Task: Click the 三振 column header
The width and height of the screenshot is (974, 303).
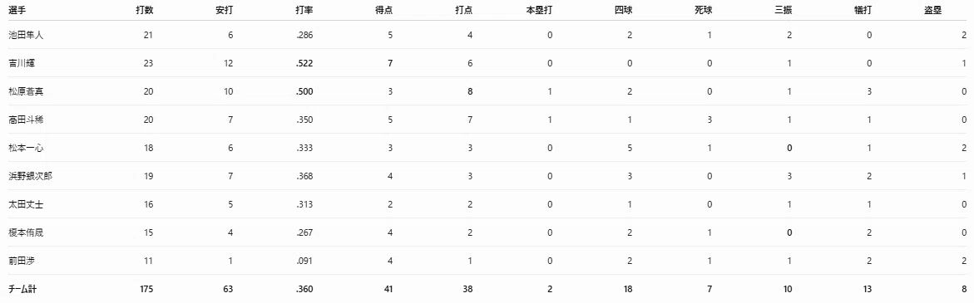Action: tap(784, 10)
